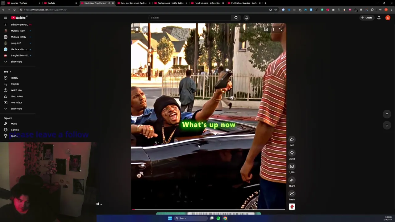Open the tab search dropdown
The height and width of the screenshot is (222, 395).
[x=3, y=3]
